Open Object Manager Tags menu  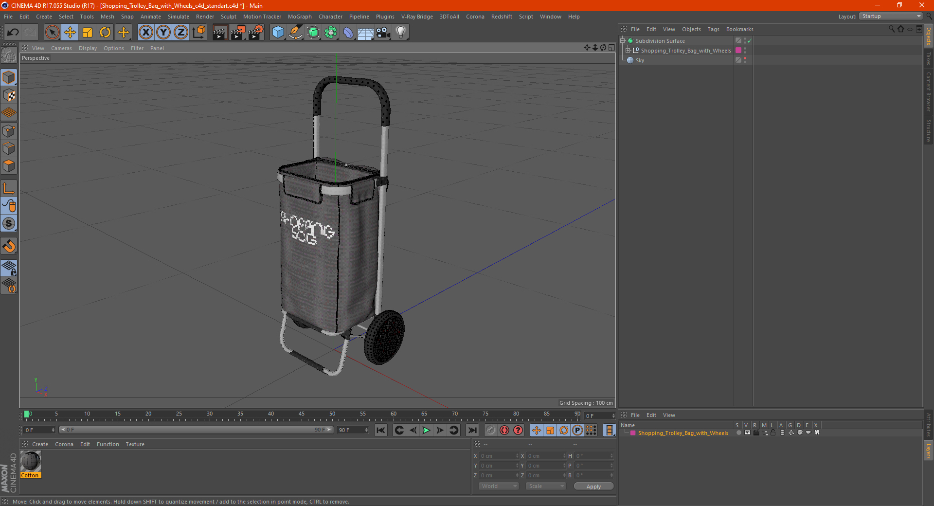[713, 29]
